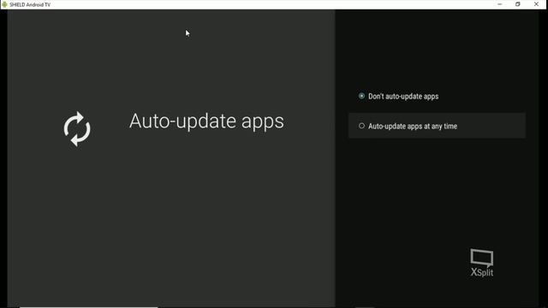This screenshot has height=308, width=548.
Task: Minimize the SHIELD Android TV window
Action: [500, 4]
